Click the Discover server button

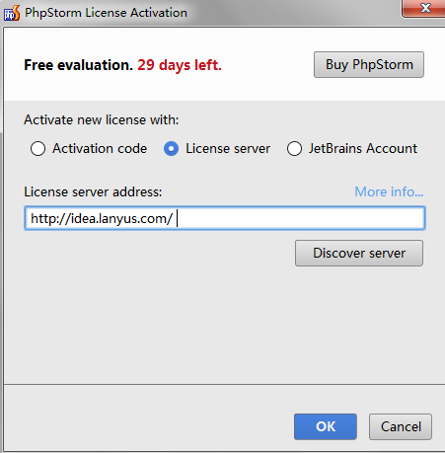click(x=359, y=253)
